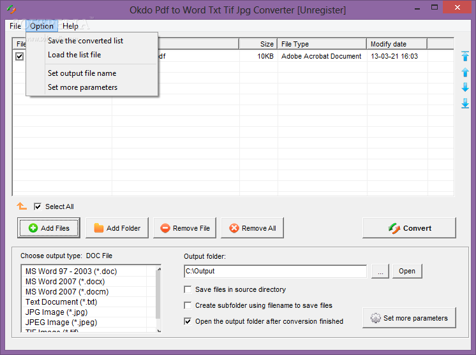Click the move-up arrow icon
476x355 pixels.
click(465, 72)
